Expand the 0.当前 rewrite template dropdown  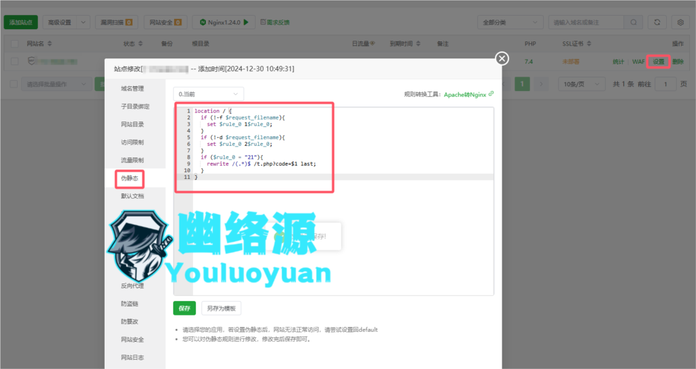point(208,94)
